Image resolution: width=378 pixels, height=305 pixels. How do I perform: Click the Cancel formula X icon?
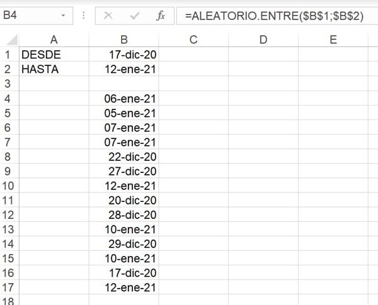coord(108,16)
